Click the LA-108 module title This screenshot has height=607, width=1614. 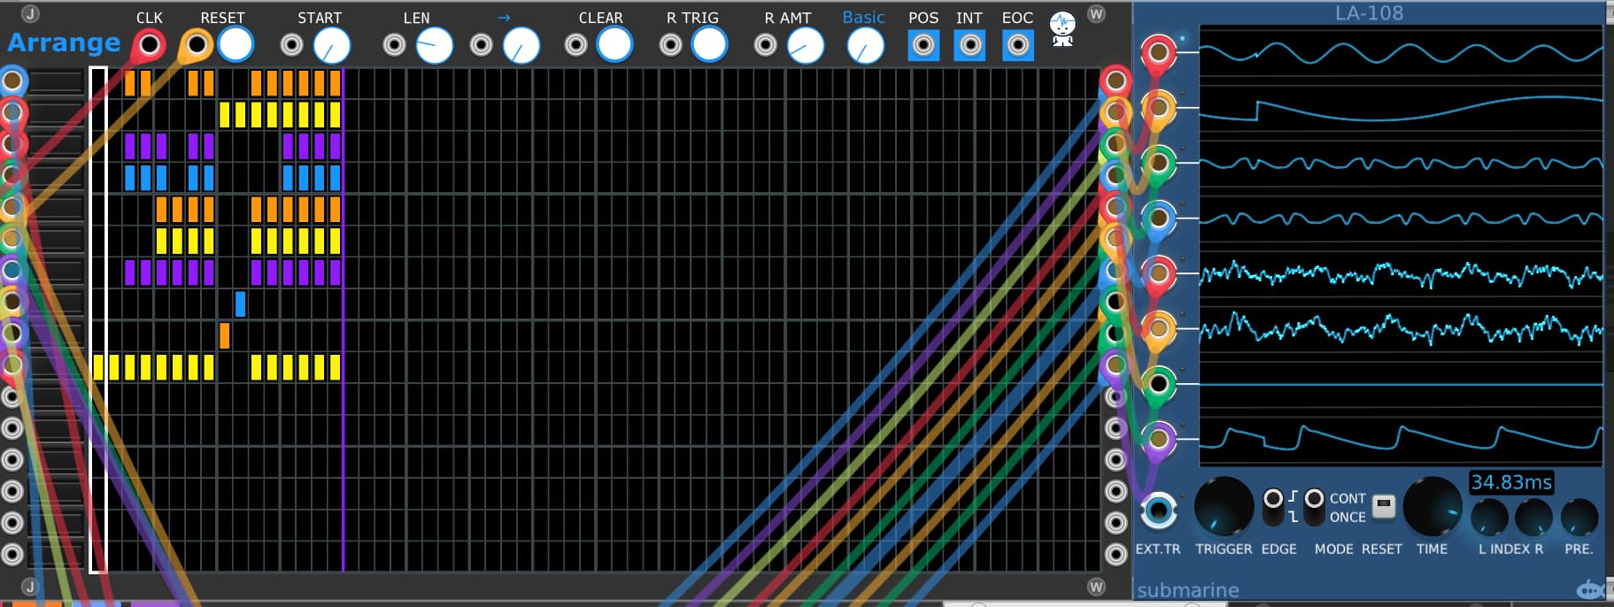(1369, 13)
